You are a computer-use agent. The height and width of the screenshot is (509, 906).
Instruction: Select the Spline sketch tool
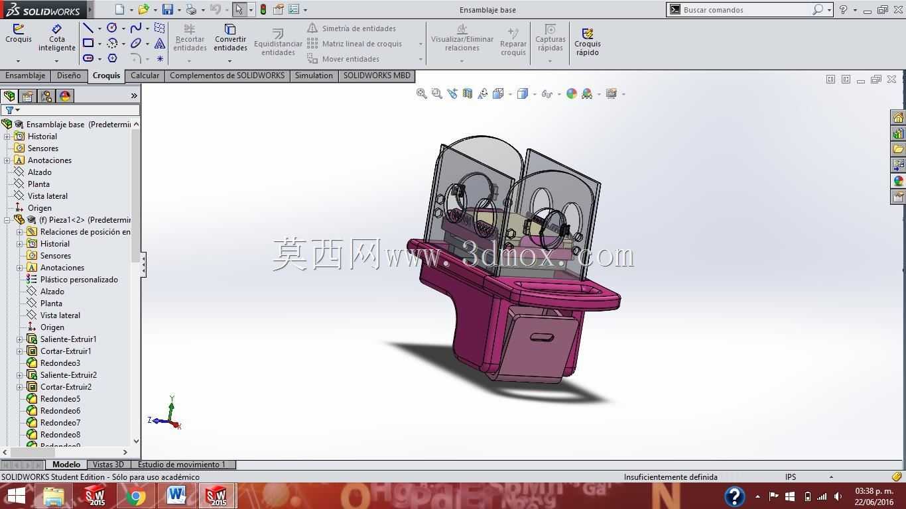pyautogui.click(x=136, y=28)
